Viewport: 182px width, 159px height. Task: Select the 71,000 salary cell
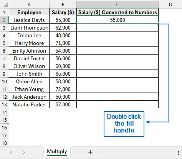(63, 43)
